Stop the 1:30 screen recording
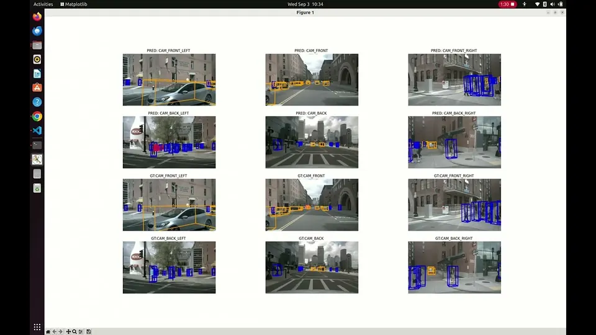This screenshot has width=596, height=335. coord(507,4)
